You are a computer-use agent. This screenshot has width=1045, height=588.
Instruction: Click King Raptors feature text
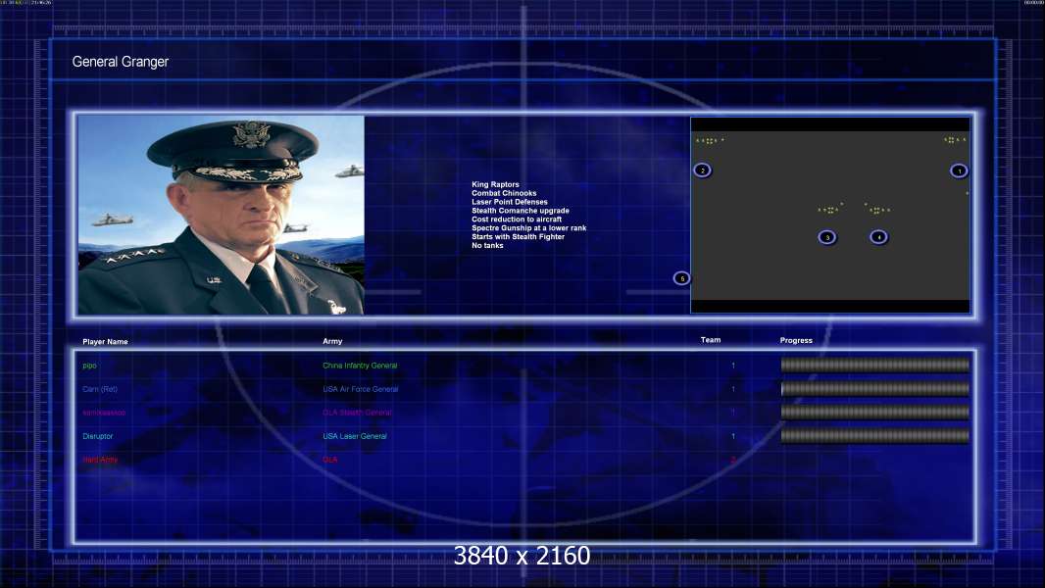point(495,184)
